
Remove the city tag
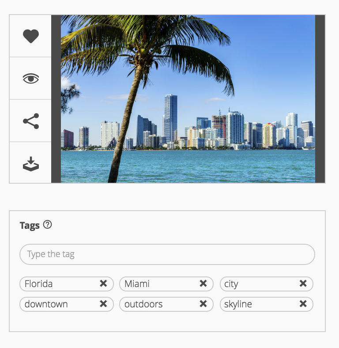[303, 284]
